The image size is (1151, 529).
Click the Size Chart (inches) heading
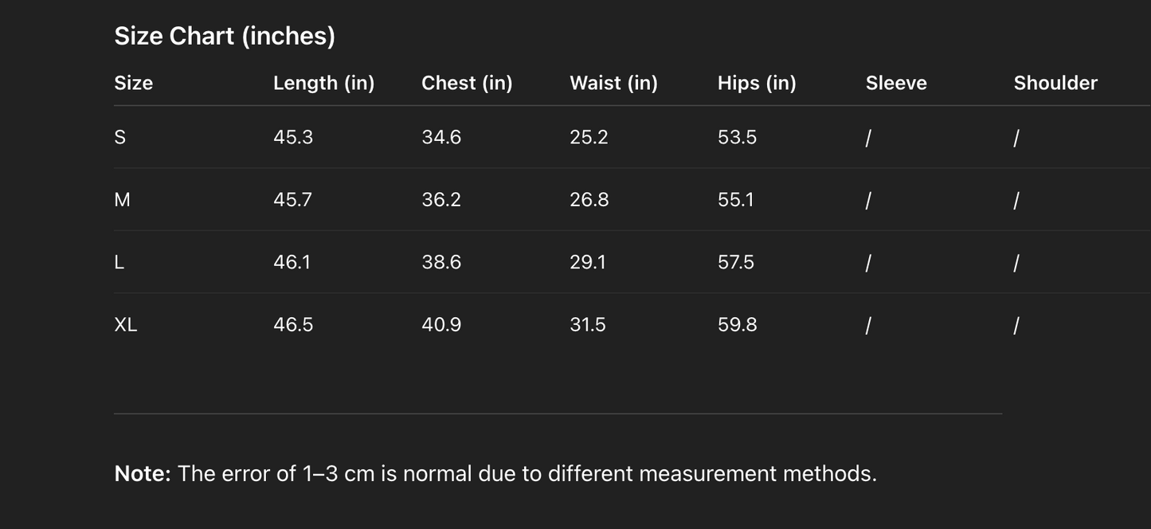[x=225, y=36]
